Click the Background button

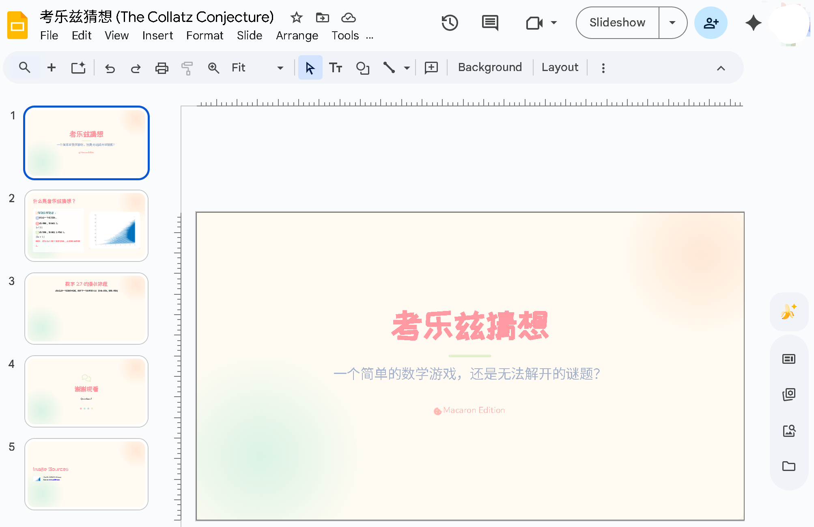[x=490, y=67]
